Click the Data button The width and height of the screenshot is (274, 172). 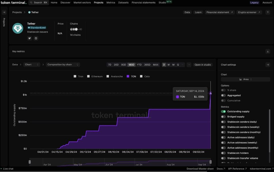click(187, 12)
